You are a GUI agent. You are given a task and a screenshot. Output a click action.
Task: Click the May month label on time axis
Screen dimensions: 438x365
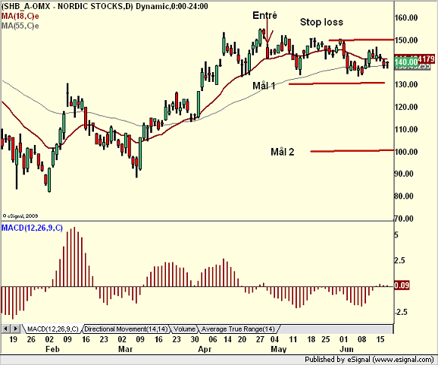[279, 349]
